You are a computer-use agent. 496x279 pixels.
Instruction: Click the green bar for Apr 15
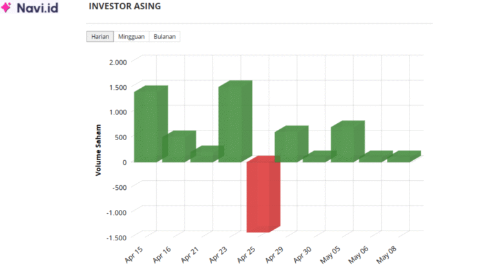pos(147,126)
